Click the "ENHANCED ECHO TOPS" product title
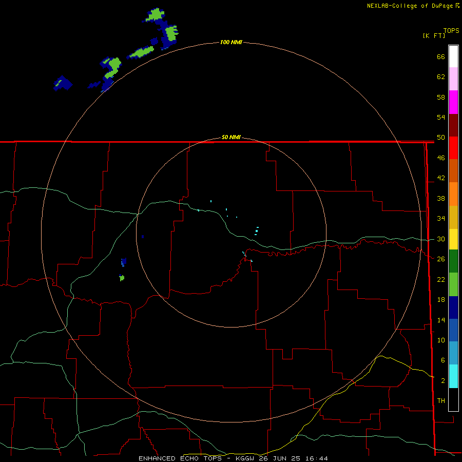This screenshot has width=462, height=462. coord(180,458)
